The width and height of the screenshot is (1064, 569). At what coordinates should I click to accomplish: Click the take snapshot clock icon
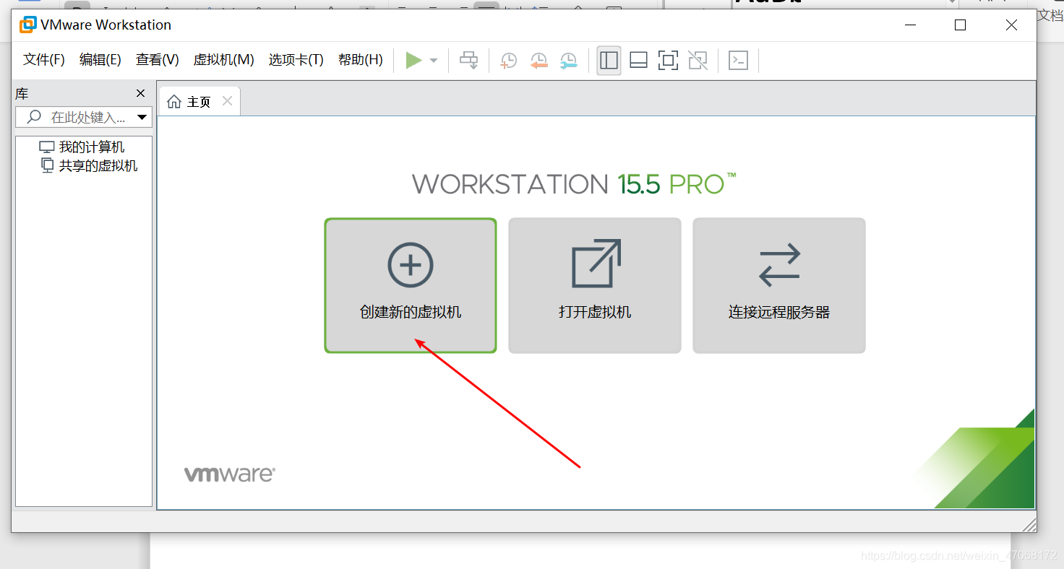pos(509,61)
